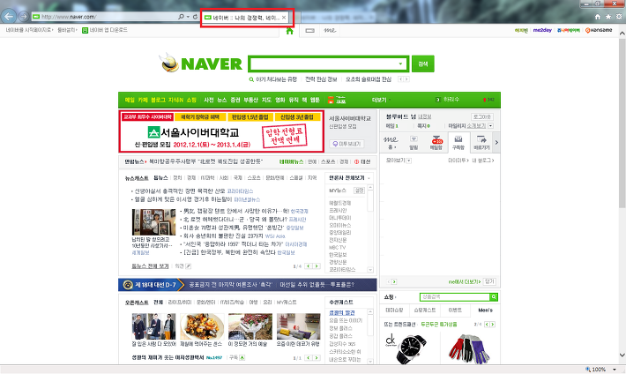Screen dimensions: 626x374
Task: Click the news thumbnail of woman holding portrait
Action: coord(153,221)
